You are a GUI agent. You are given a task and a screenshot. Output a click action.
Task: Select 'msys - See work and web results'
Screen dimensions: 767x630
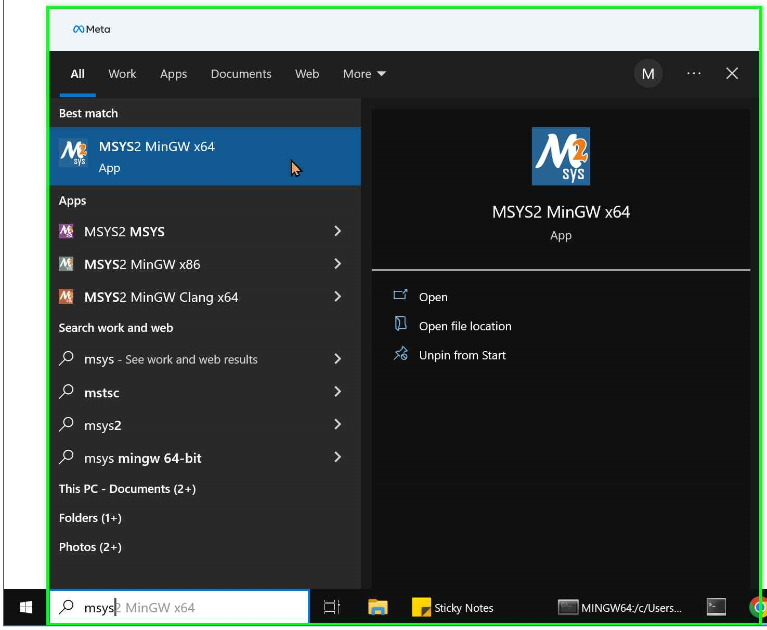coord(171,359)
